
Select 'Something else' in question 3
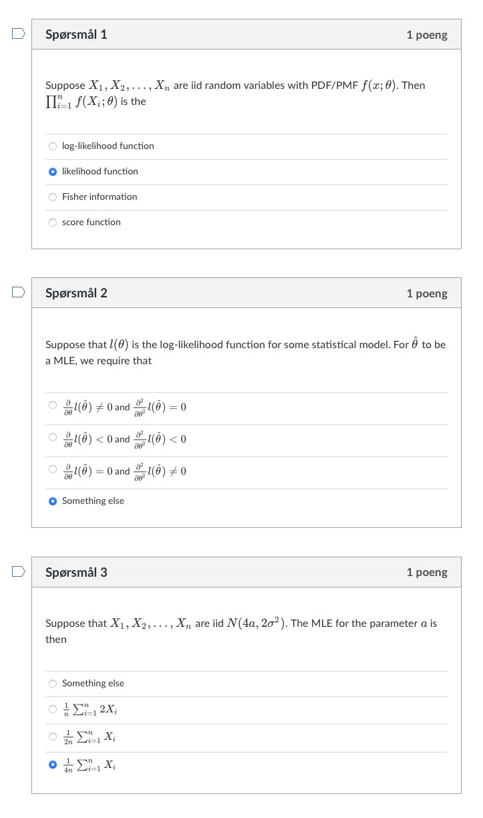pyautogui.click(x=53, y=683)
